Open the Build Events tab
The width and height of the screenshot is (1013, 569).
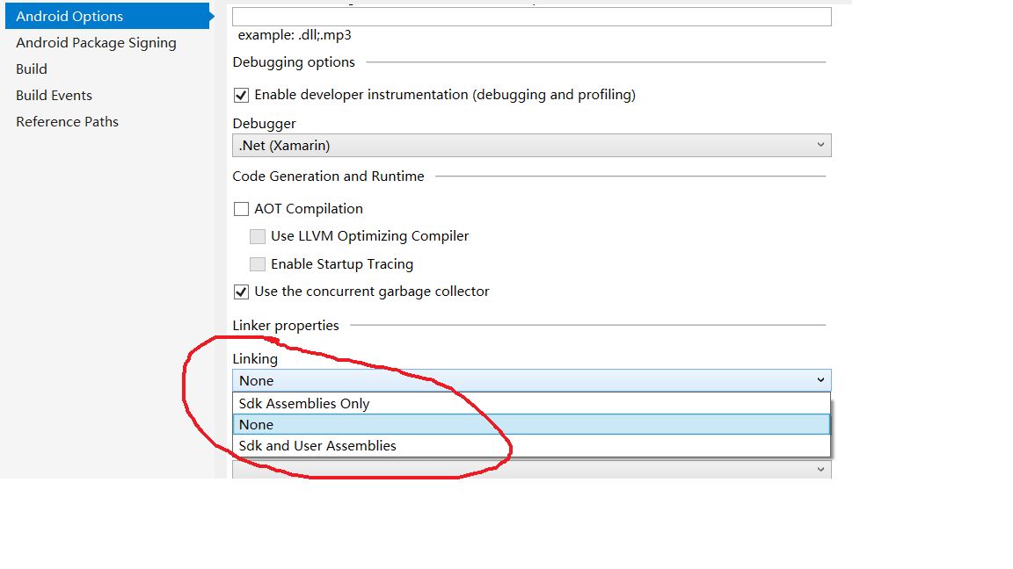click(x=55, y=96)
